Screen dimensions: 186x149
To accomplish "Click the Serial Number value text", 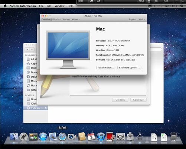I will (128, 55).
